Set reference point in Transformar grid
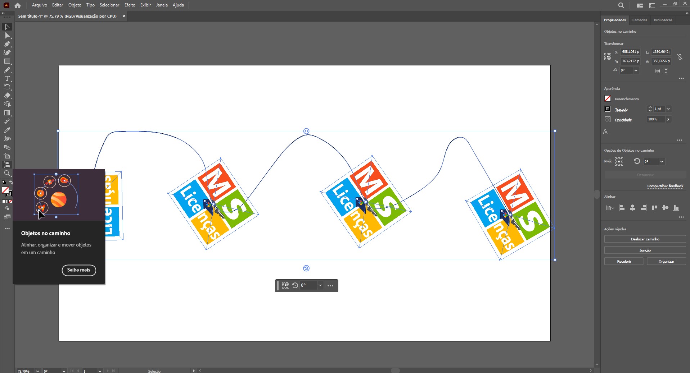Screen dimensions: 690x373 tap(608, 56)
